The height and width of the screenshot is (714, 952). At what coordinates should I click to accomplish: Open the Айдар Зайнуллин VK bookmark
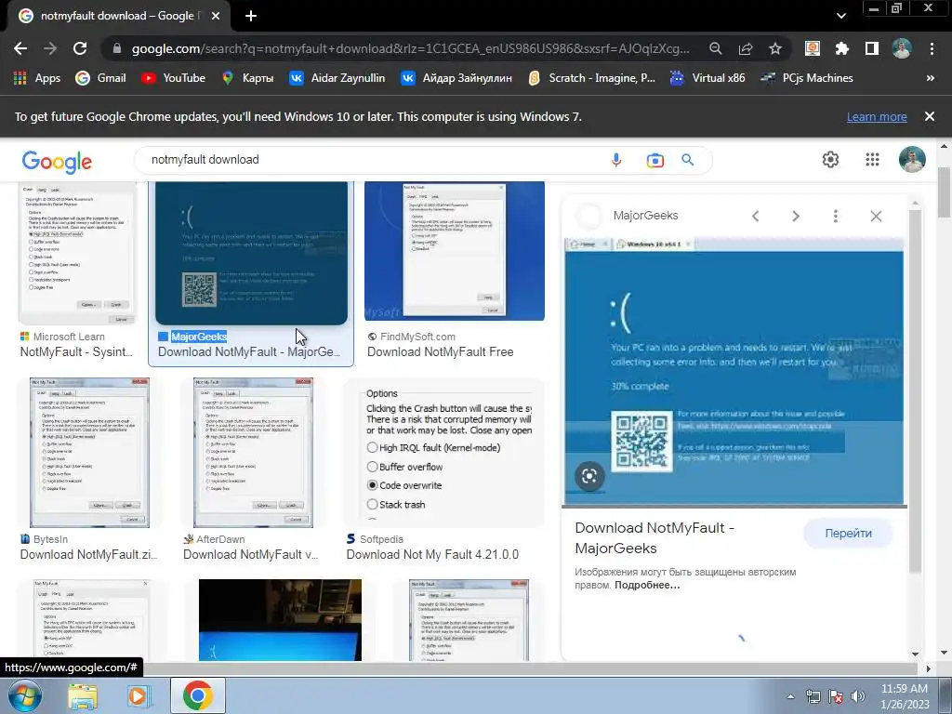[x=456, y=78]
